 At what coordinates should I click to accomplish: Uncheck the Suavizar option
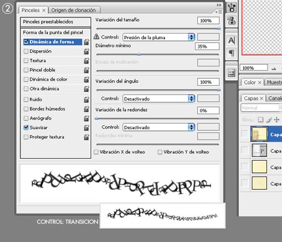[x=26, y=127]
